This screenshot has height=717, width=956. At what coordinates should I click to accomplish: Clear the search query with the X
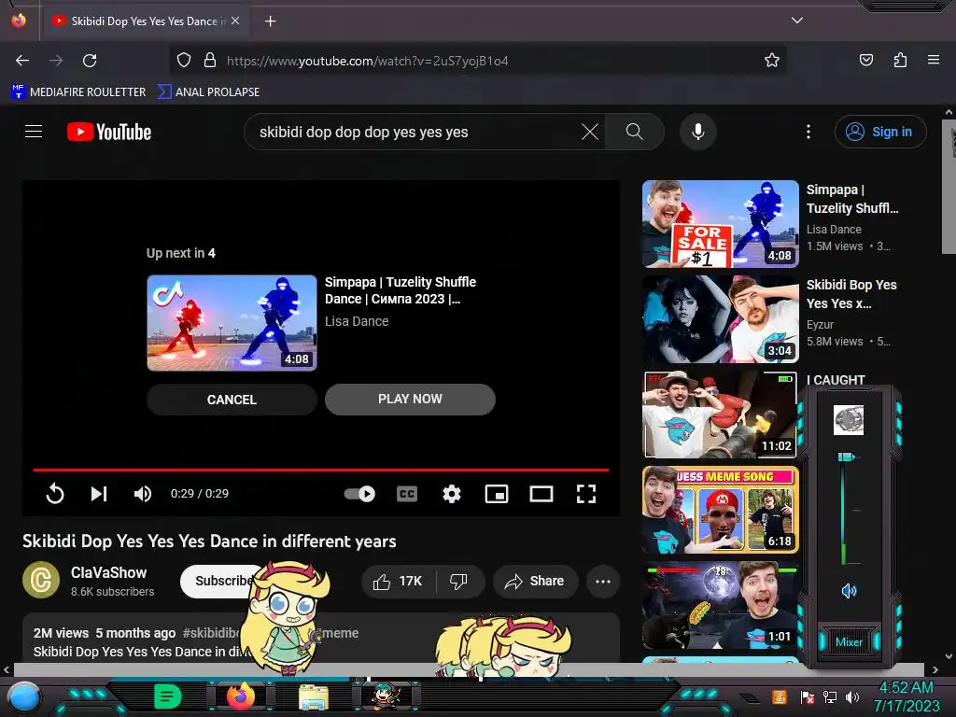coord(590,132)
